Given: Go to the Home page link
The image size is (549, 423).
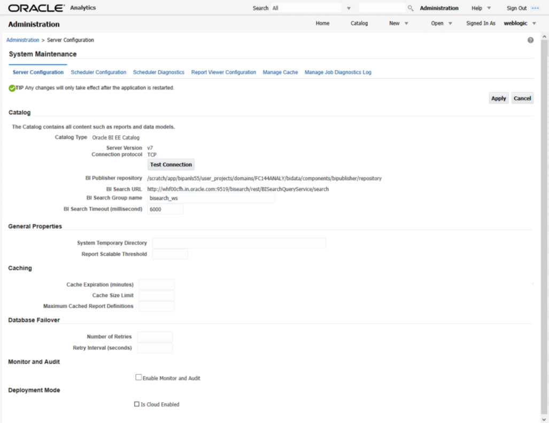Looking at the screenshot, I should [x=322, y=23].
